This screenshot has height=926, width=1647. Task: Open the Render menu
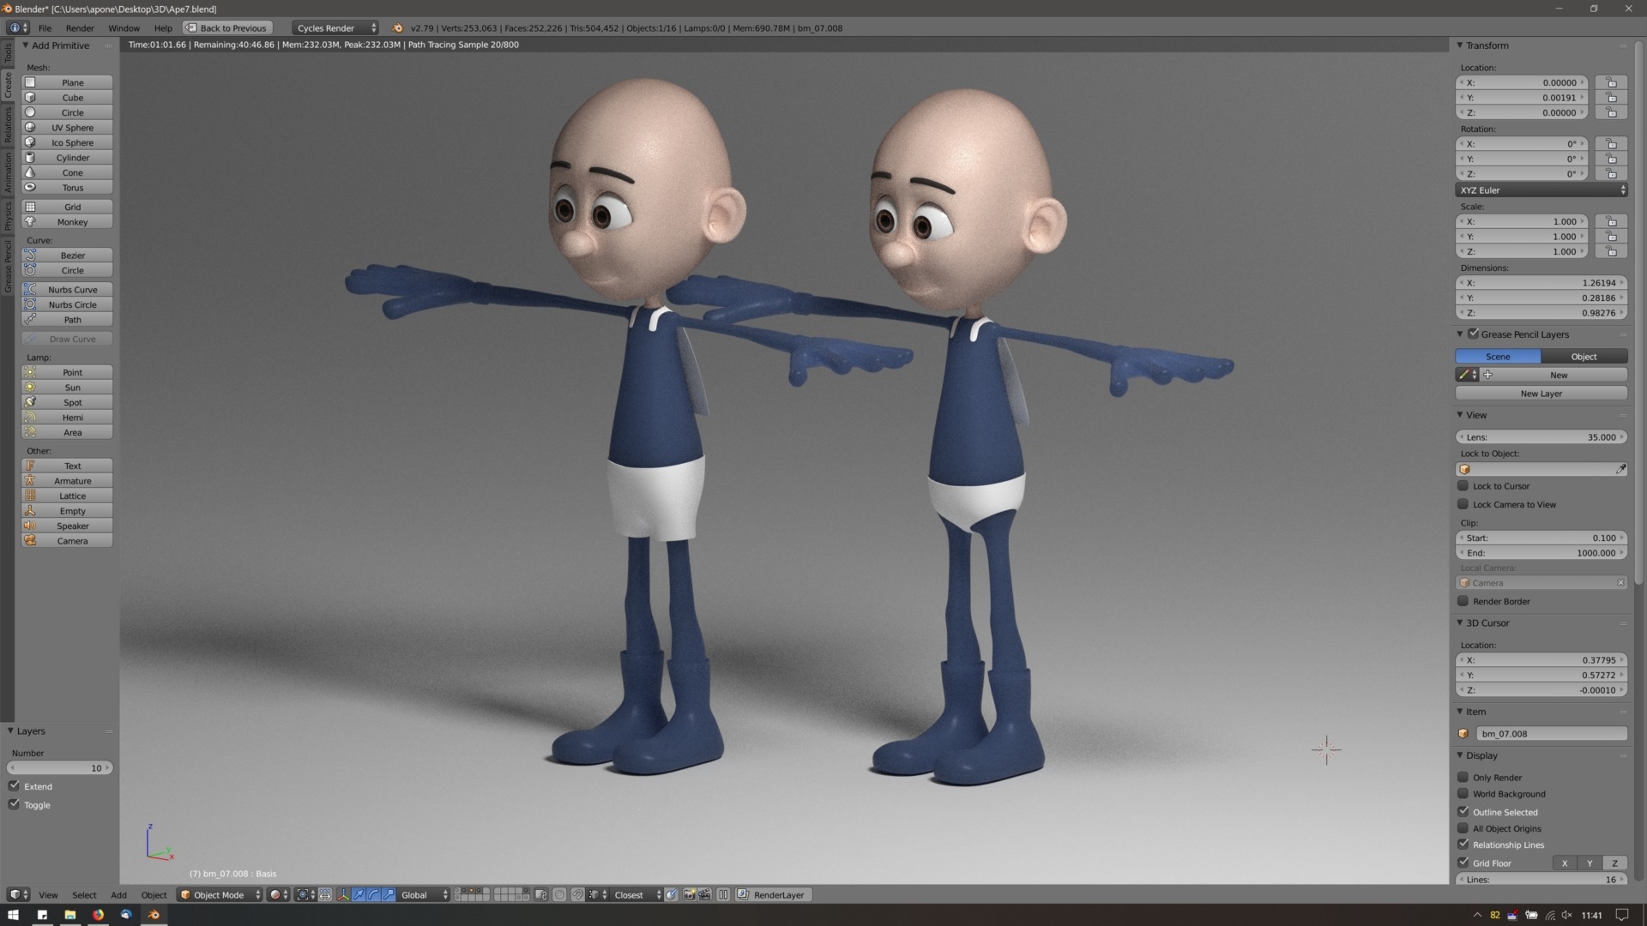pos(80,27)
